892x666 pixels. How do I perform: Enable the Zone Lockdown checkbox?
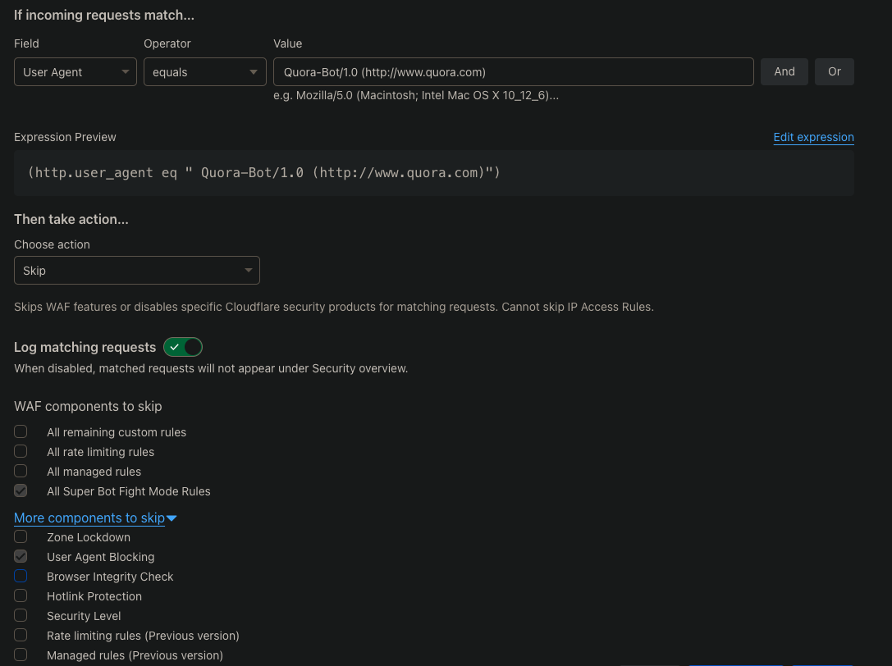coord(20,536)
